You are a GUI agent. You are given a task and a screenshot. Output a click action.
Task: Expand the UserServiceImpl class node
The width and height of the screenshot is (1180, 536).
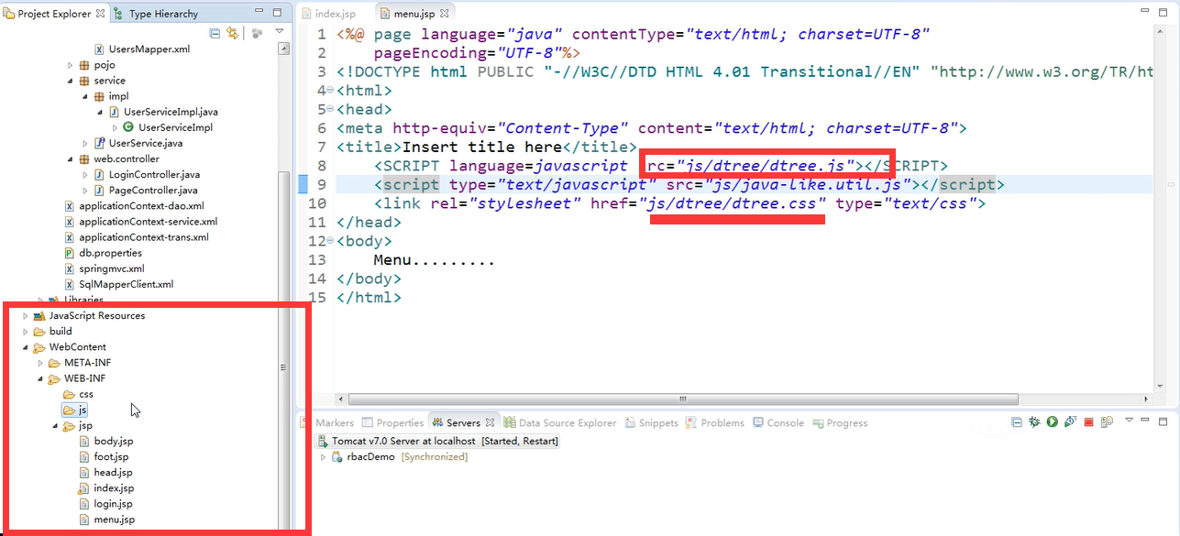click(x=115, y=127)
